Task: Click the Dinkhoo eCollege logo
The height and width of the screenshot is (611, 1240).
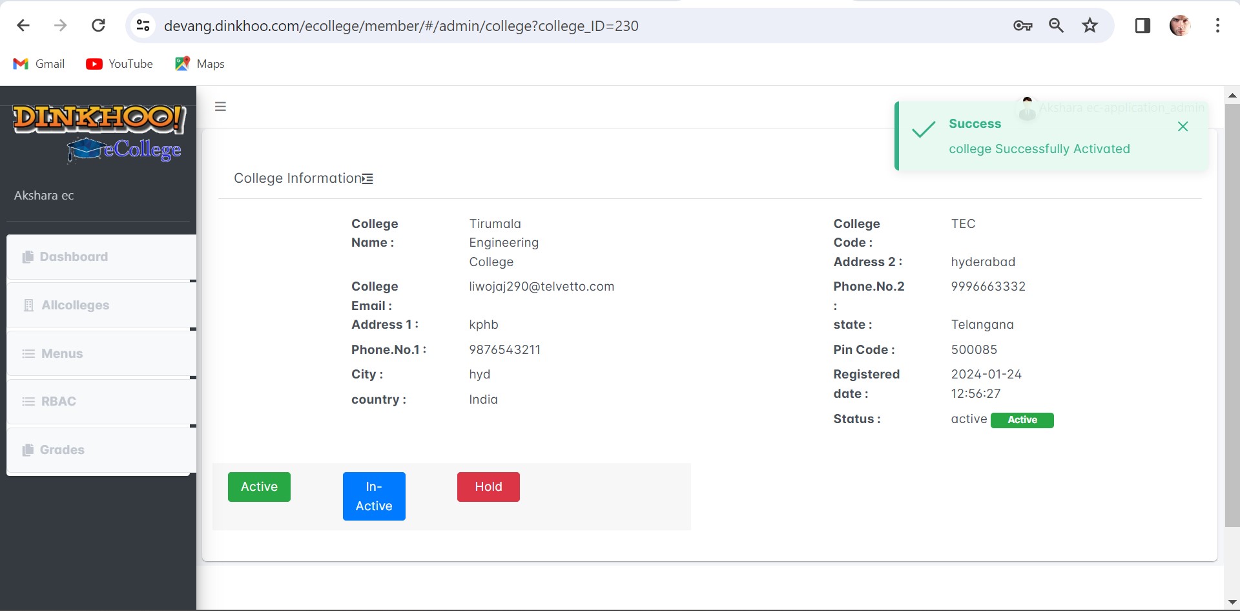Action: tap(99, 134)
